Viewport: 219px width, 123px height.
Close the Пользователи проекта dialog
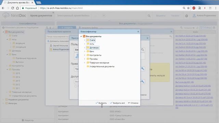coord(171,32)
